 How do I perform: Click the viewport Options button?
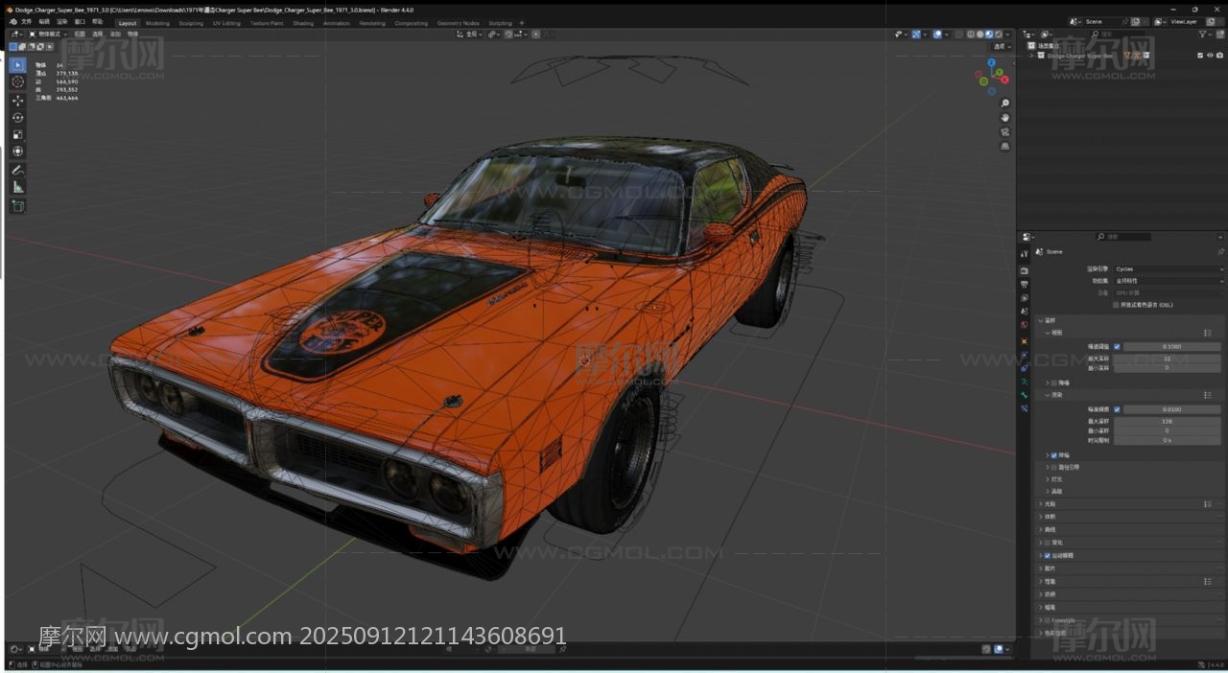pyautogui.click(x=1001, y=46)
